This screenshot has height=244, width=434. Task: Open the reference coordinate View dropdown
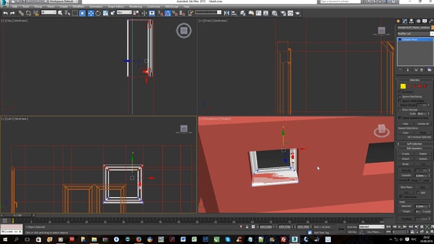(x=124, y=12)
